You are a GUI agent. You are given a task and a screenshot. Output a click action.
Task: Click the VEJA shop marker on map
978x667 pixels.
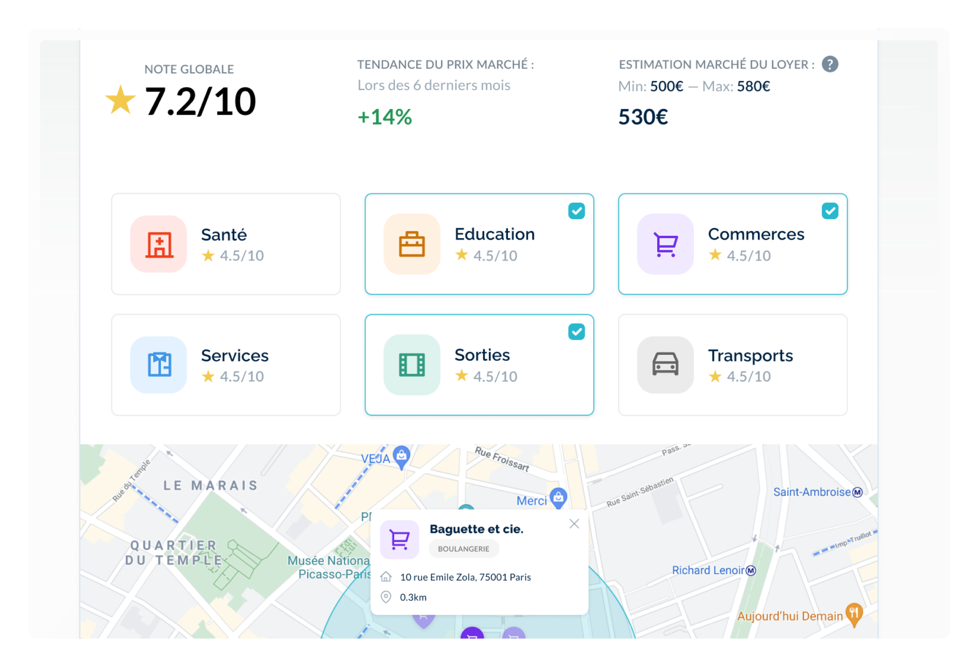402,457
